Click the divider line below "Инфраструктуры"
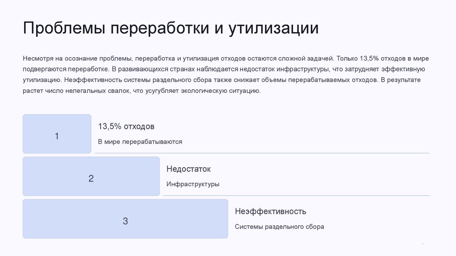456x256 pixels. click(x=296, y=195)
